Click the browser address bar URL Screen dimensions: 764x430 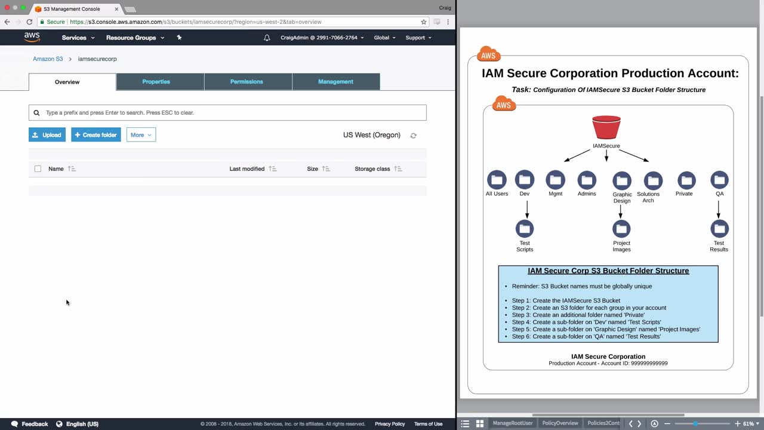point(195,22)
